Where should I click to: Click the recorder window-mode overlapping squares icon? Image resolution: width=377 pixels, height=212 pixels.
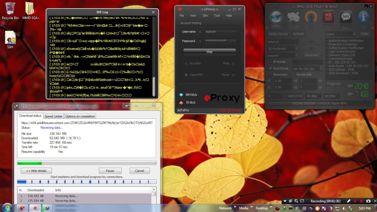pos(290,201)
